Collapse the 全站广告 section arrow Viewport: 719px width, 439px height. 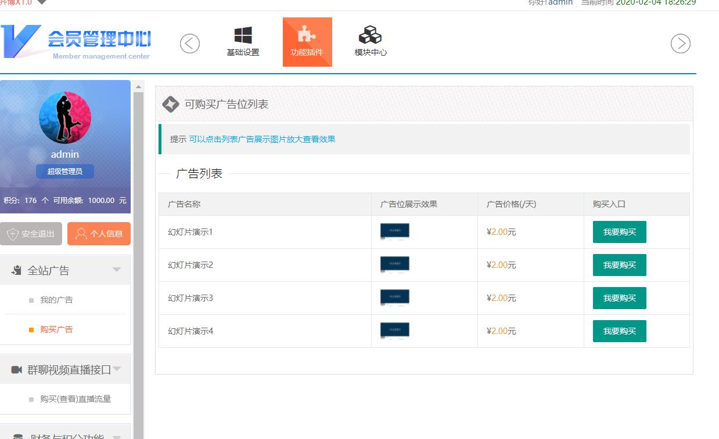117,270
